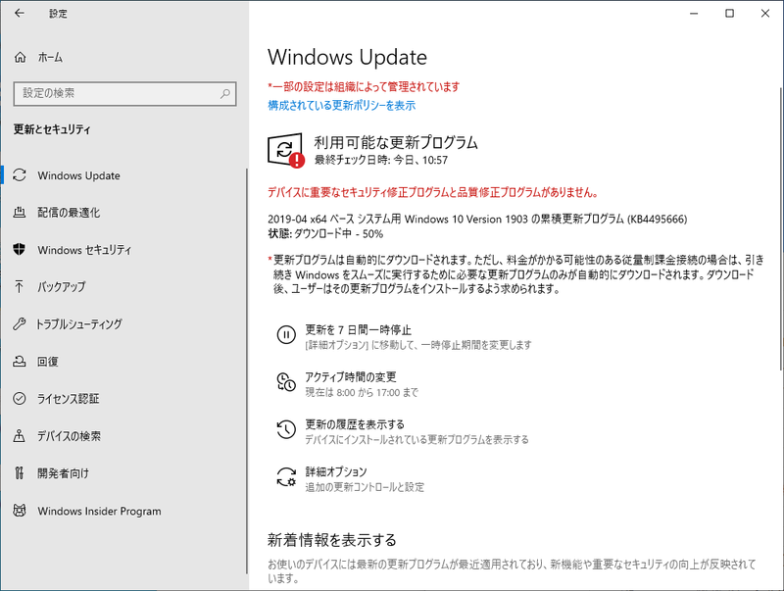784x591 pixels.
Task: Open 詳細オプション settings
Action: coord(336,471)
